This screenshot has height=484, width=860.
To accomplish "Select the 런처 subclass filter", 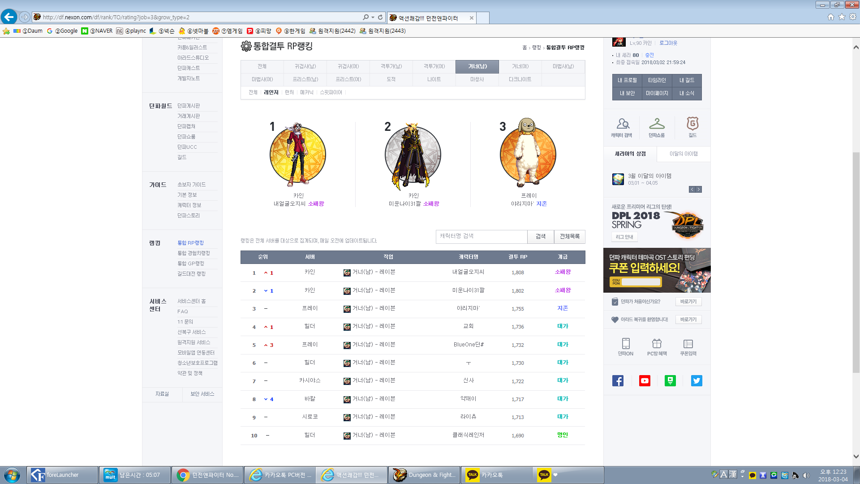I will point(289,92).
